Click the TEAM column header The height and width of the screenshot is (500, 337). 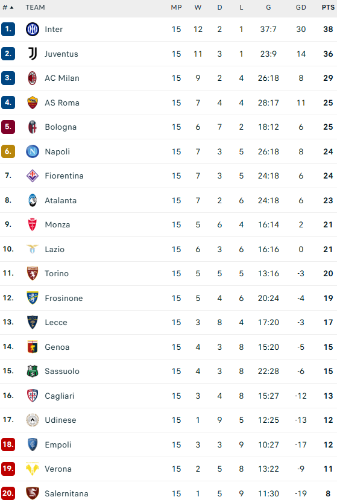click(35, 7)
